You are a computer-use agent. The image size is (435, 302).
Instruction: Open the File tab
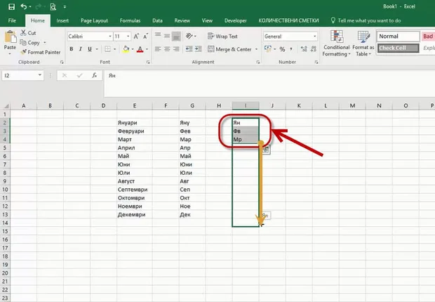point(12,20)
